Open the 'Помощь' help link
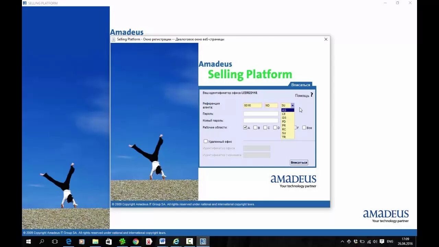The image size is (439, 247). pos(302,96)
